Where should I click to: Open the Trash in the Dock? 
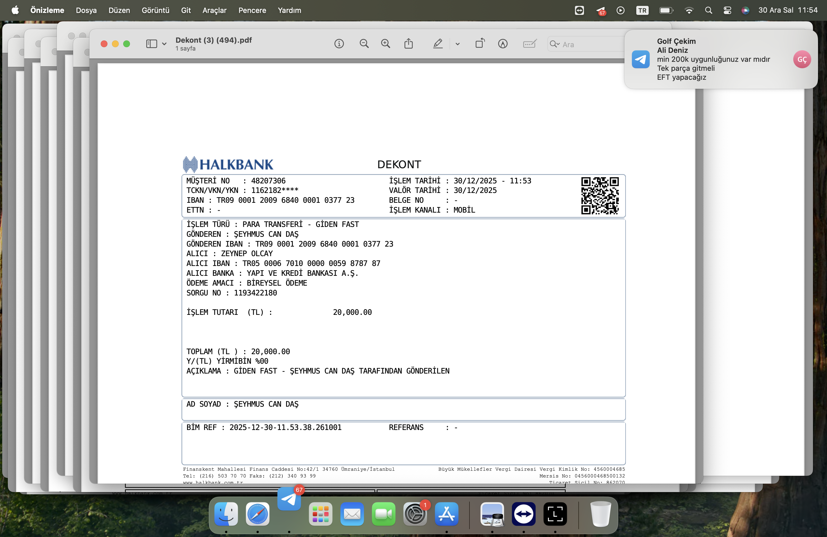tap(601, 514)
